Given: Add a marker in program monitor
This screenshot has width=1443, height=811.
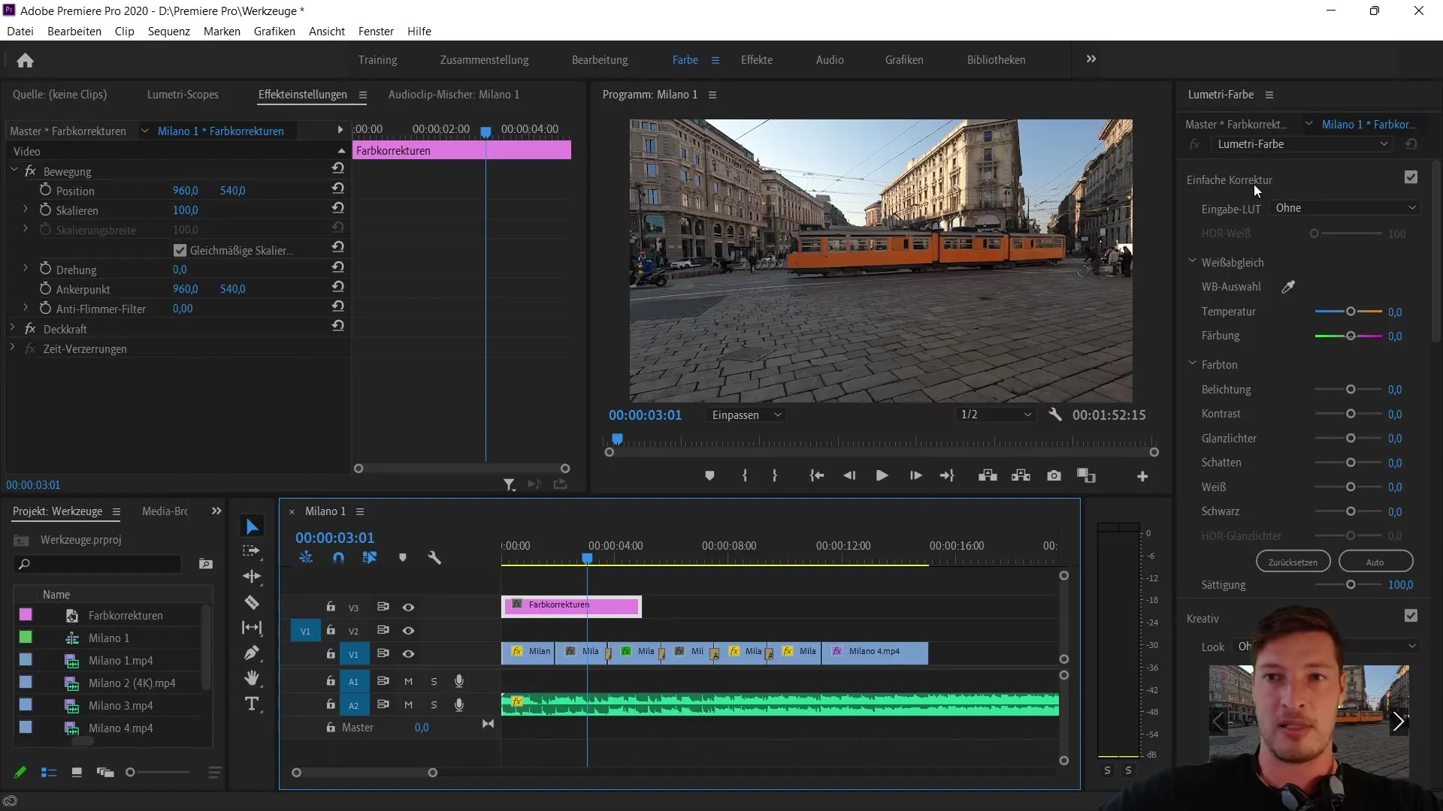Looking at the screenshot, I should 709,476.
